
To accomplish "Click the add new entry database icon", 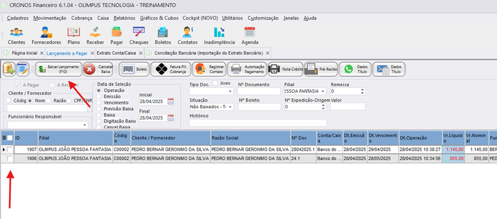I will pos(9,69).
